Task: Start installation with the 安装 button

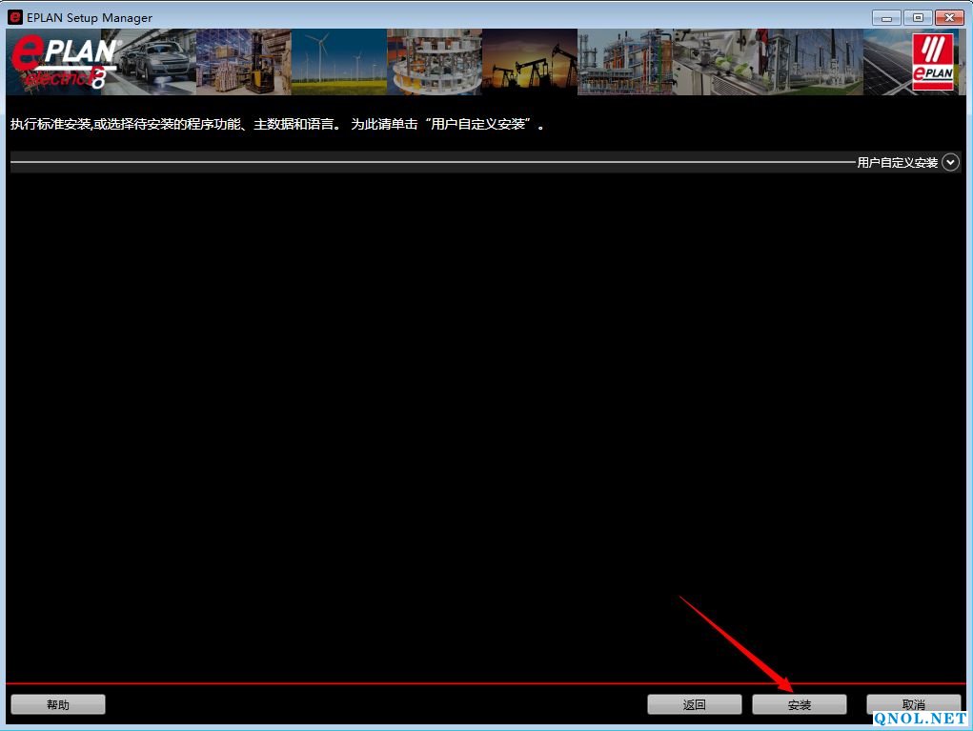Action: coord(799,704)
